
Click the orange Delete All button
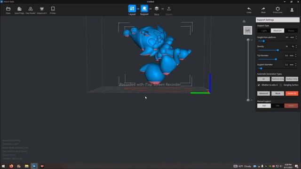[x=292, y=93]
